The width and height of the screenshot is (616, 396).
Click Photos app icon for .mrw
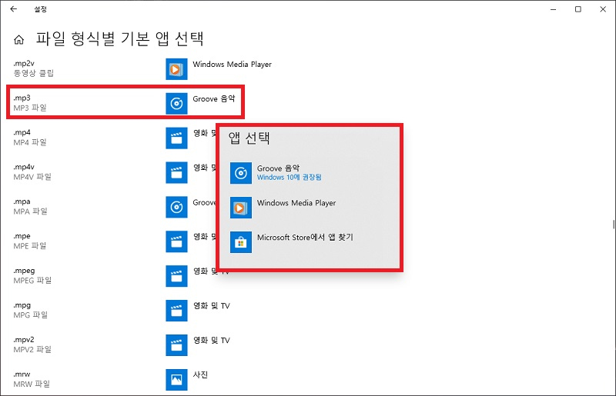pos(176,380)
